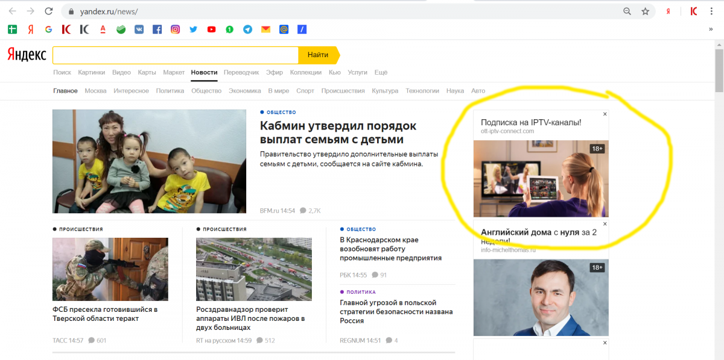The image size is (724, 360).
Task: Bookmark this page with the star icon
Action: (x=645, y=11)
